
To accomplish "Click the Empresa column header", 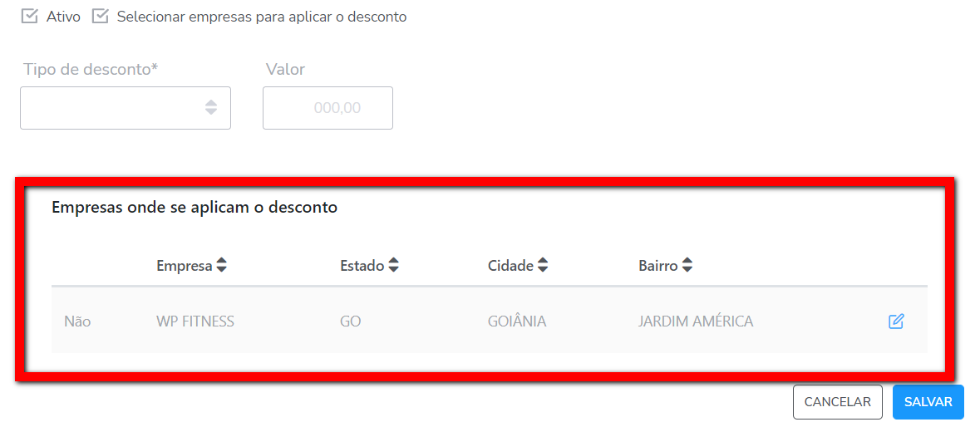I will point(185,266).
